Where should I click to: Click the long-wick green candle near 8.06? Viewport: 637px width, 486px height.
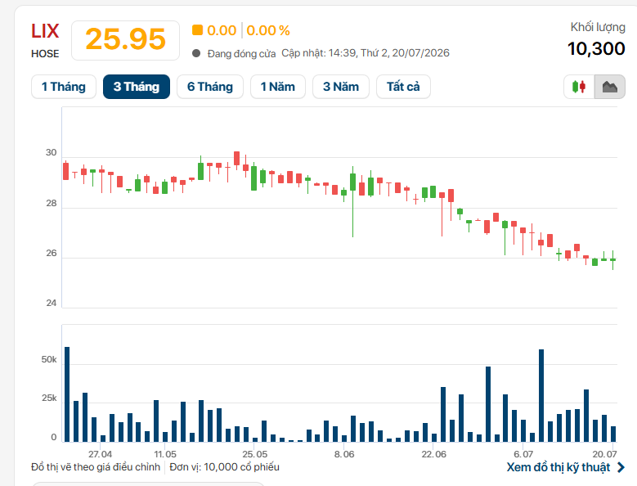tap(352, 201)
